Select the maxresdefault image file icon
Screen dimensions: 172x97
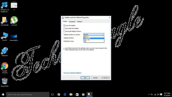tap(14, 37)
